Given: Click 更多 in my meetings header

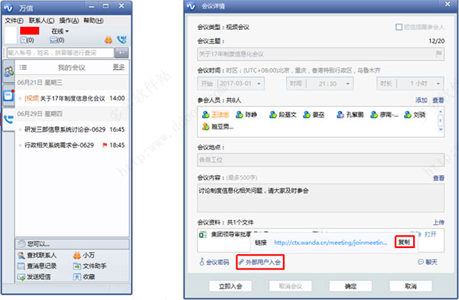Looking at the screenshot, I should coord(119,67).
